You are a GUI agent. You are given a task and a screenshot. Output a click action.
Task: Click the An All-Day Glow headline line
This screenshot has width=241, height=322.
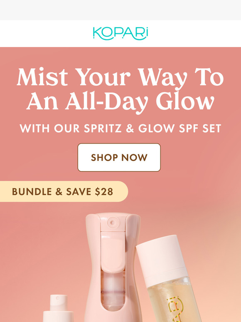[120, 102]
